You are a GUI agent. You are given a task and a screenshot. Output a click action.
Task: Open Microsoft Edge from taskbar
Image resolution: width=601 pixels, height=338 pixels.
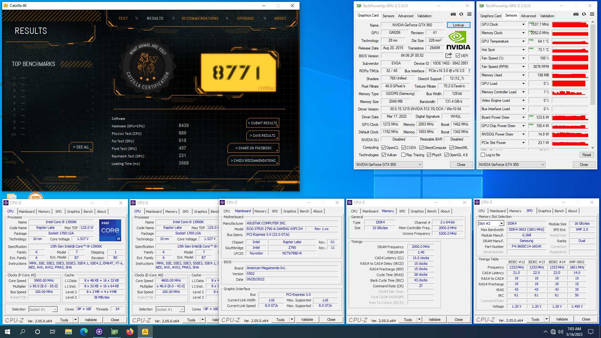point(84,332)
